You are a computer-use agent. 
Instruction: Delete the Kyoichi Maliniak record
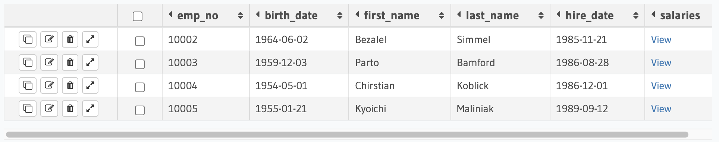point(70,109)
